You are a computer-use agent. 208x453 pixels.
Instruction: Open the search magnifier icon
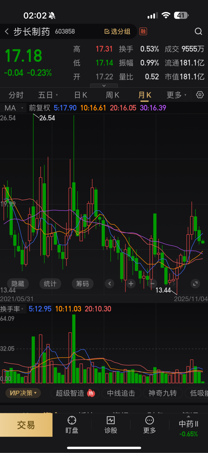tap(199, 31)
